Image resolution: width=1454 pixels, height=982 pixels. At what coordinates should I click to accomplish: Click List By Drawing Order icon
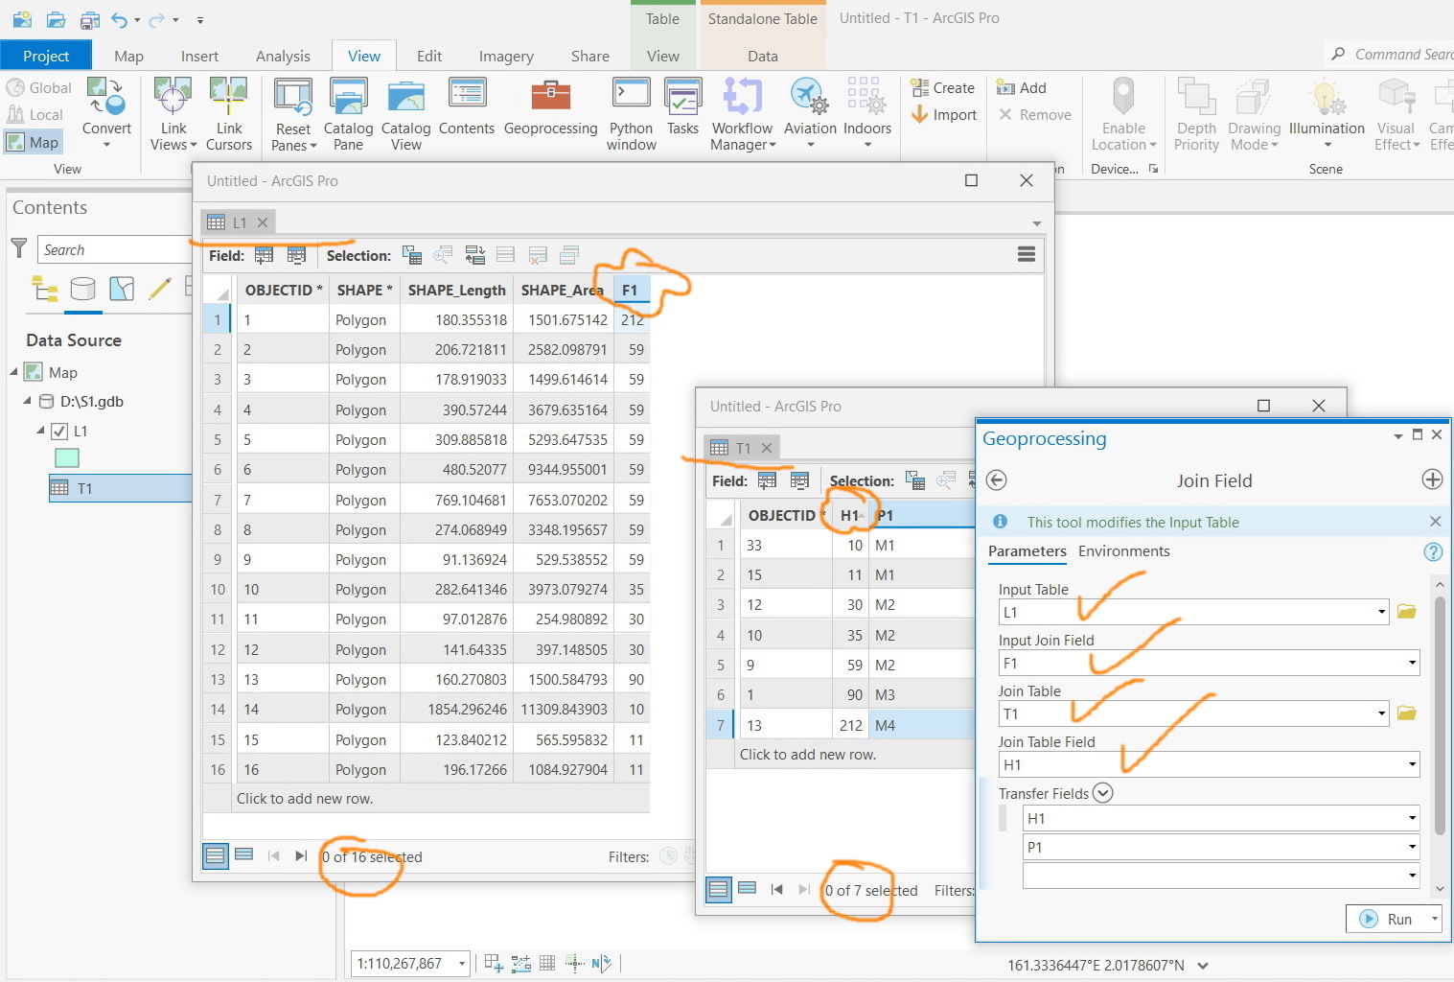[x=44, y=288]
